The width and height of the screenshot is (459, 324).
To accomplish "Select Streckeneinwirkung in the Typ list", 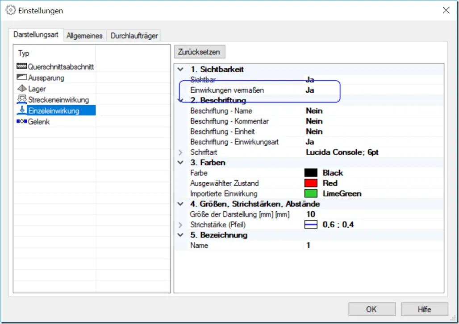I will (x=58, y=100).
